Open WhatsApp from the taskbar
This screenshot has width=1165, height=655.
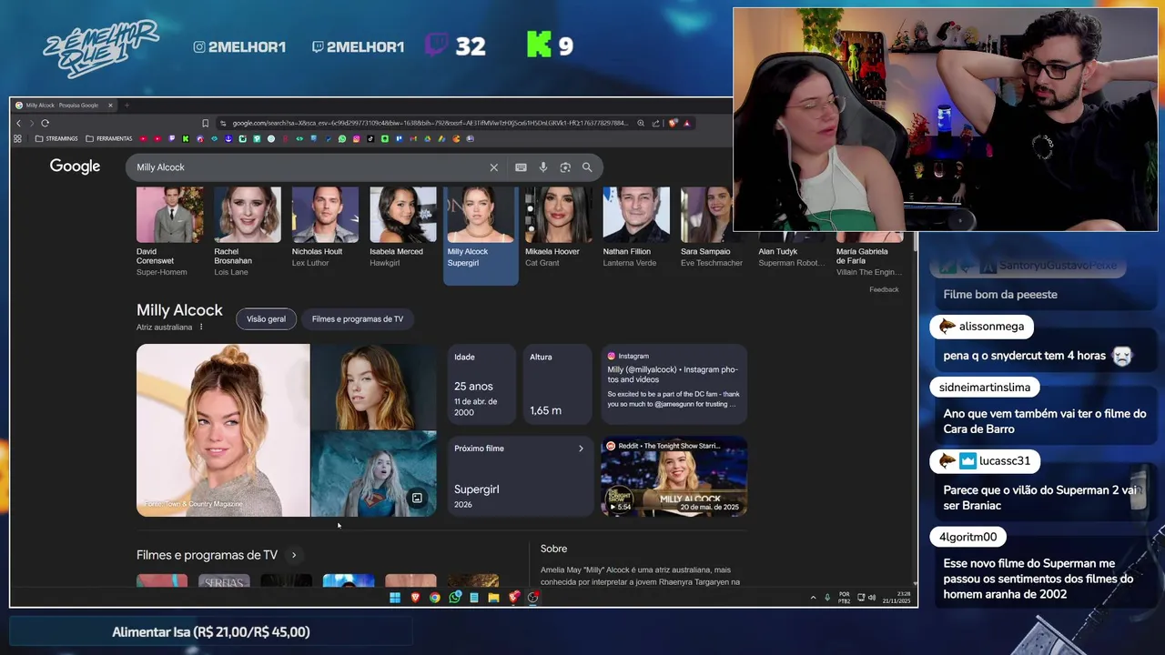pos(454,598)
